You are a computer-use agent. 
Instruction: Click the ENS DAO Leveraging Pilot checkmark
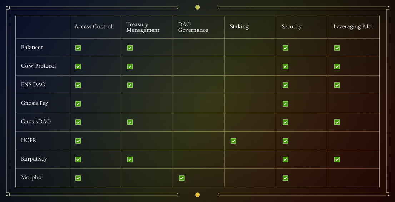pos(337,85)
